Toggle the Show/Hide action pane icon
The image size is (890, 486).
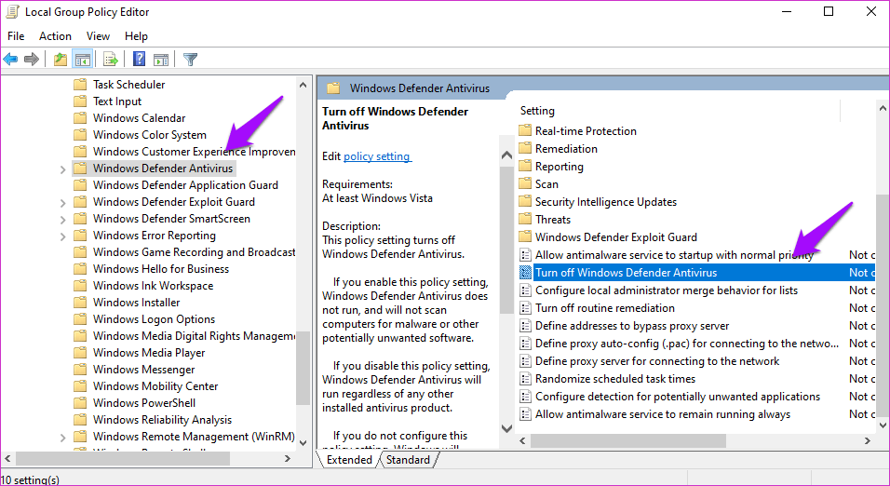click(161, 59)
